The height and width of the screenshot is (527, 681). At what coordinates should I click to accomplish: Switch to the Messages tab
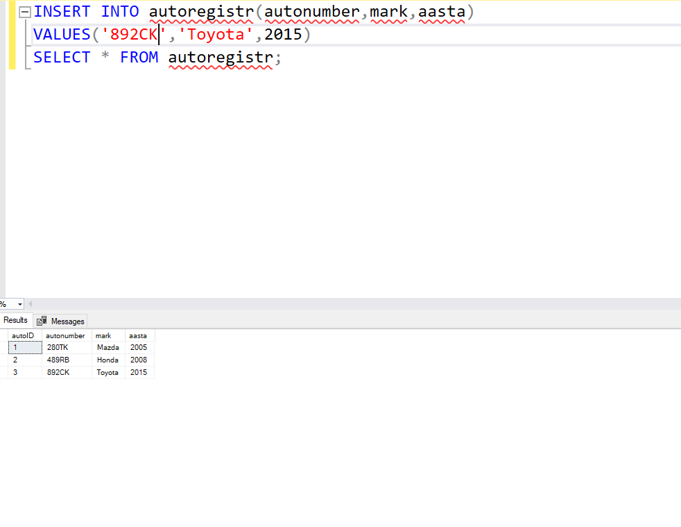tap(61, 321)
